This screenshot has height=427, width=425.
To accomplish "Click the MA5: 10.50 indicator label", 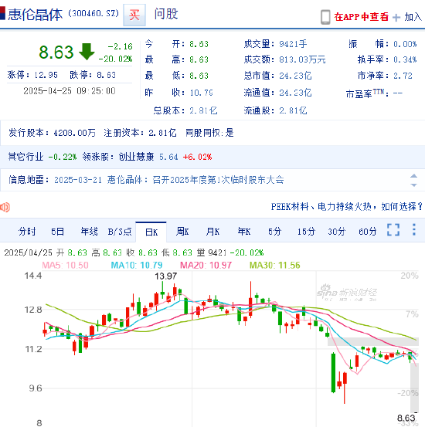I will 65,265.
